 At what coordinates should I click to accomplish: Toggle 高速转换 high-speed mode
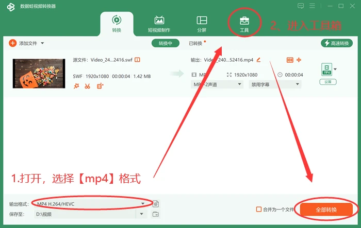tap(337, 43)
